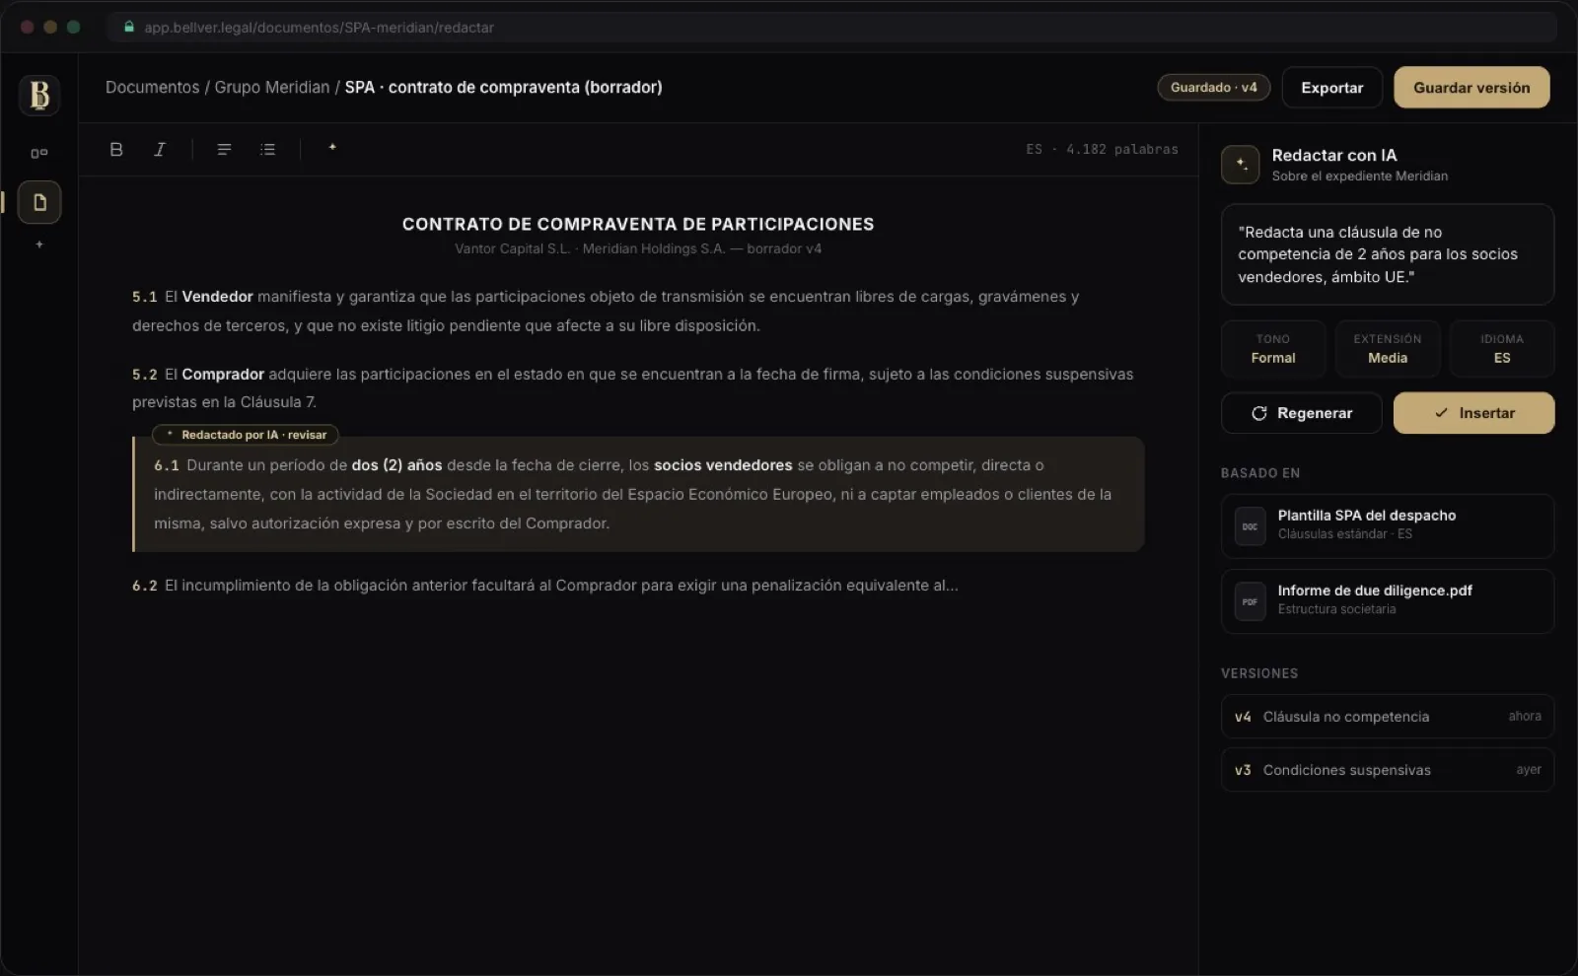The image size is (1578, 976).
Task: Click the AI prompt text box
Action: tap(1387, 254)
